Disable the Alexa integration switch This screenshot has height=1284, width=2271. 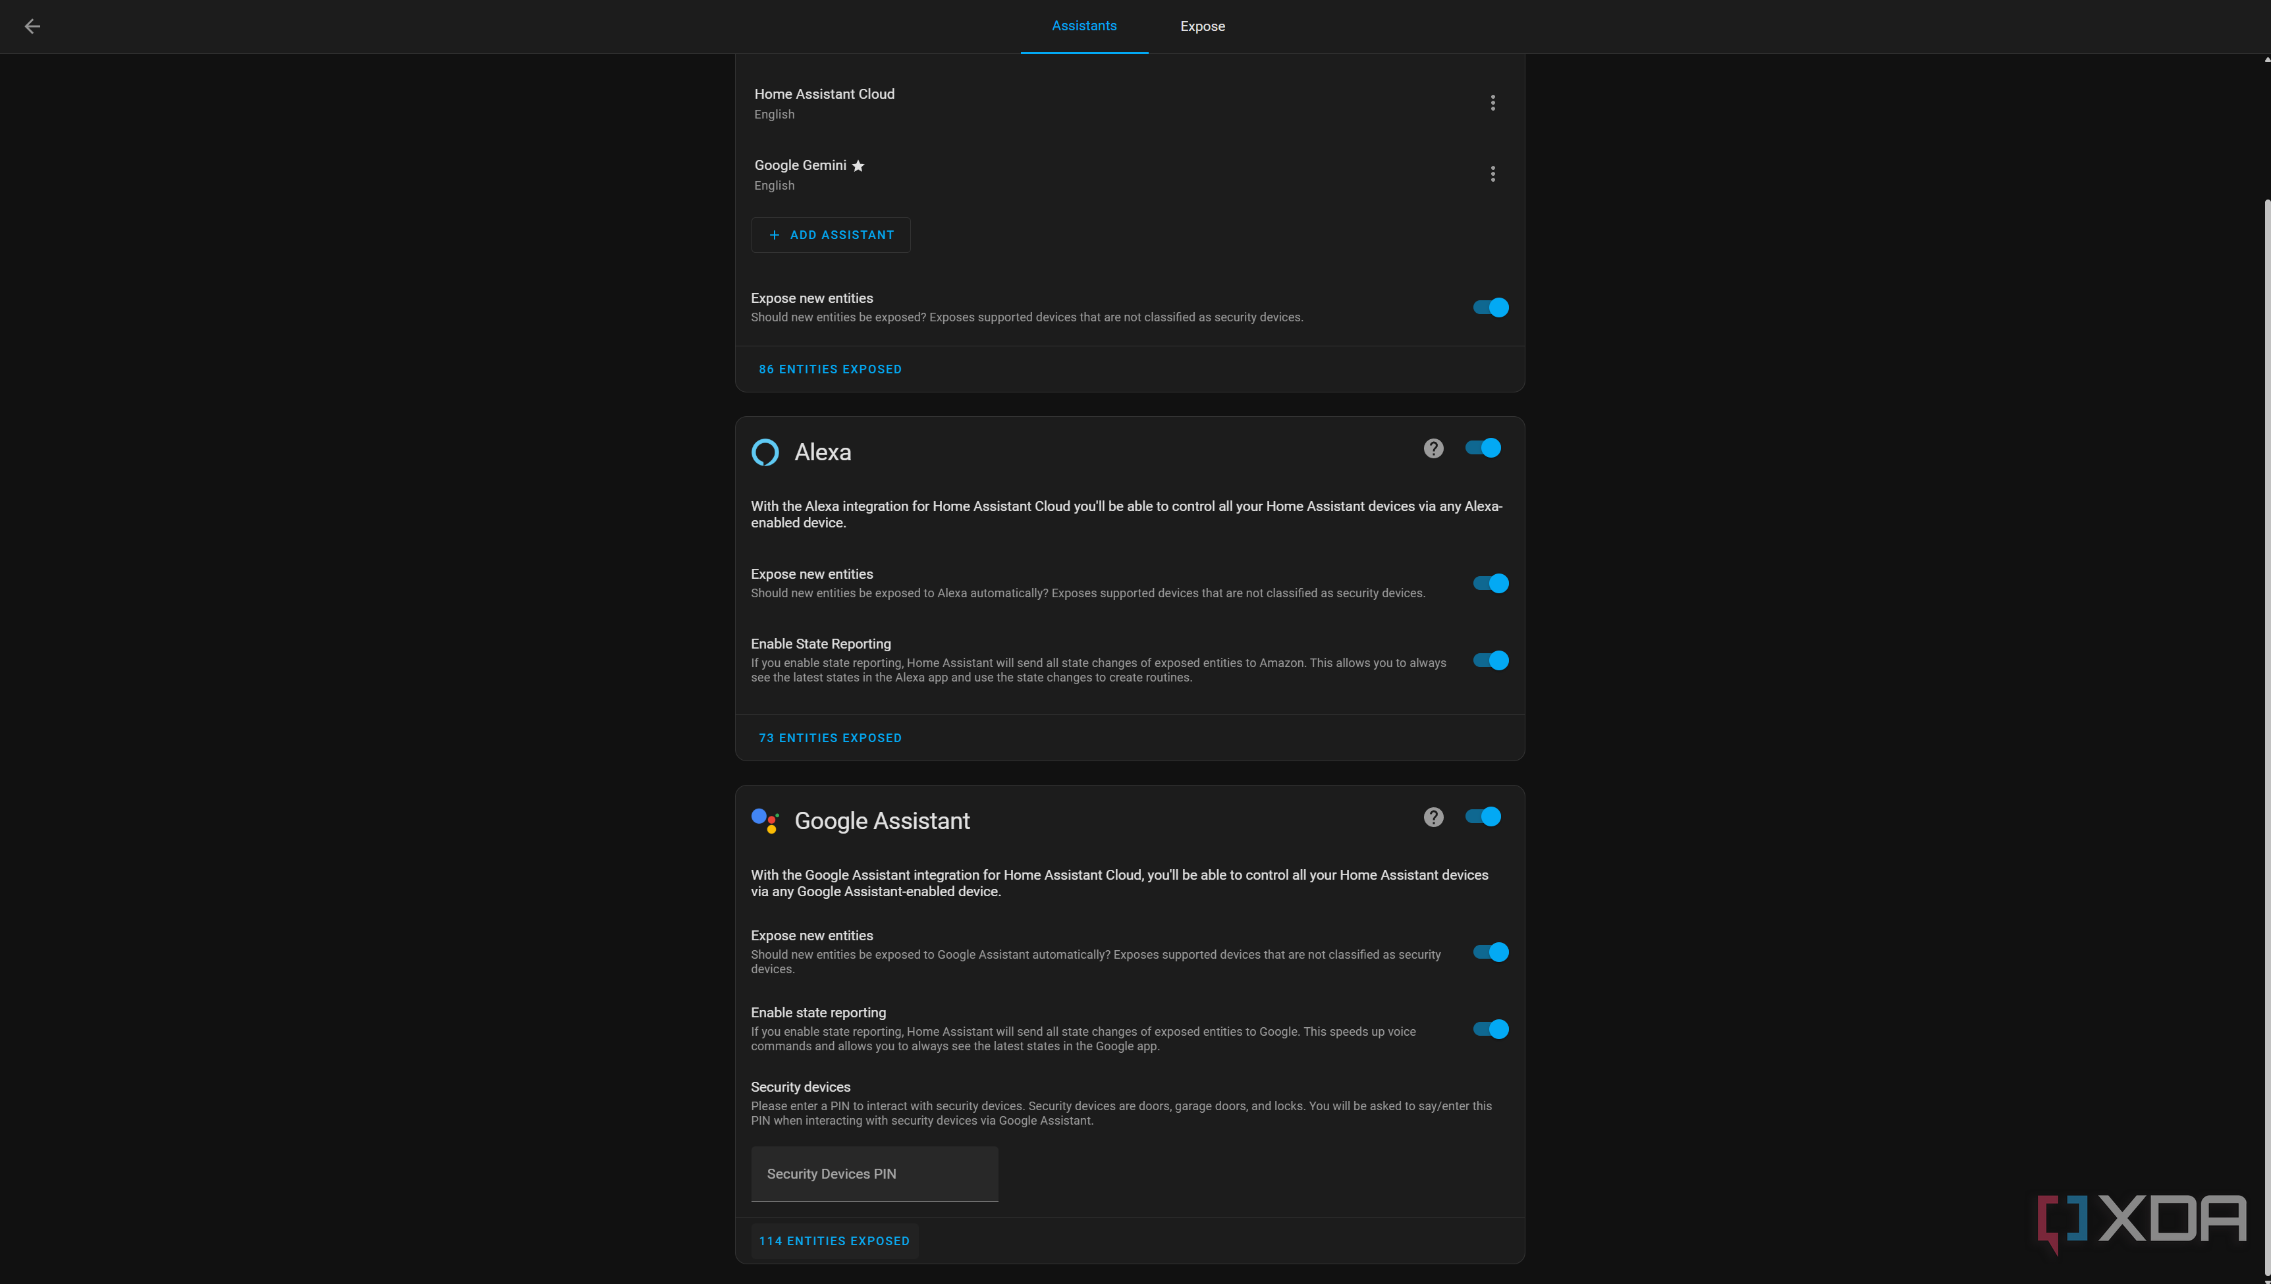(1483, 448)
